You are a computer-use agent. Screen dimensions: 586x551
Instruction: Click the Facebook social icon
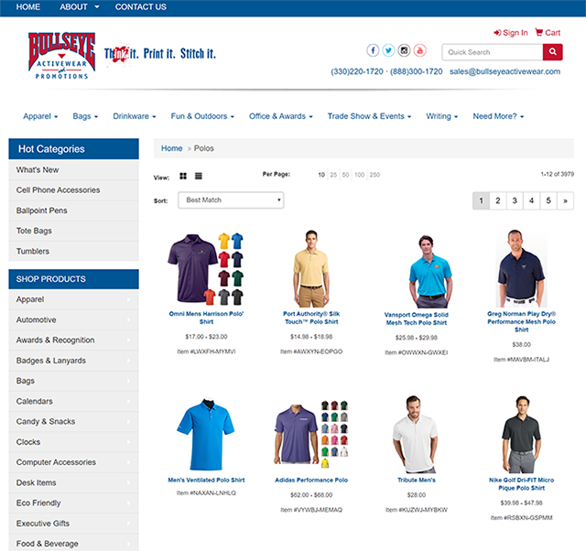[x=373, y=50]
